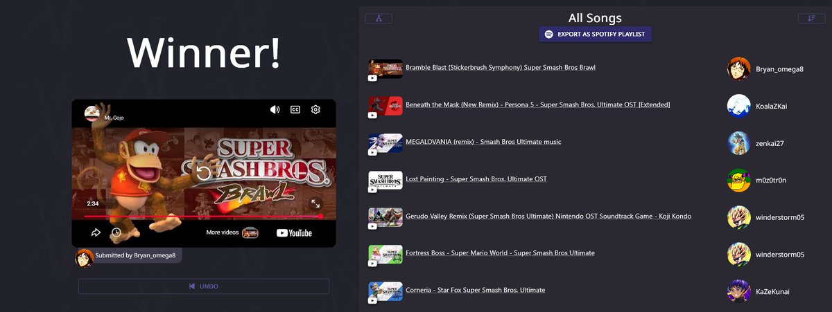Screen dimensions: 832x312
Task: Click the MEGALOVANIA video thumbnail
Action: tap(385, 143)
